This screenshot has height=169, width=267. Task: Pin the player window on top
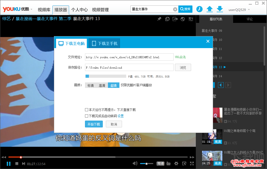(159, 19)
